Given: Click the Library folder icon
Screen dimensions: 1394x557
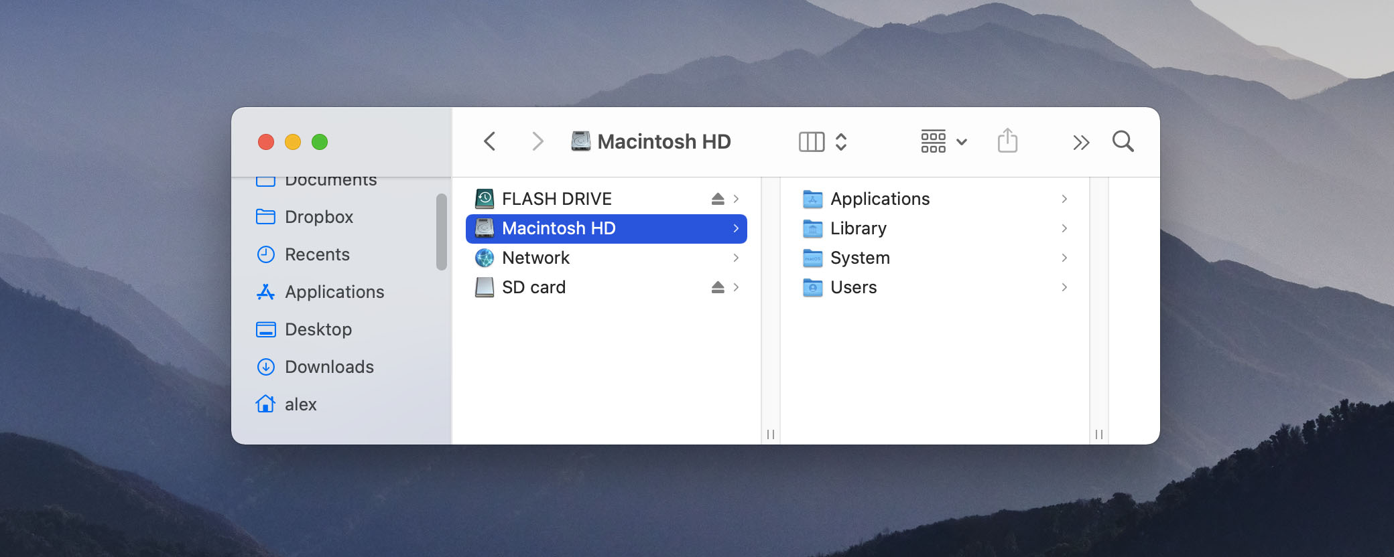Looking at the screenshot, I should [x=812, y=228].
